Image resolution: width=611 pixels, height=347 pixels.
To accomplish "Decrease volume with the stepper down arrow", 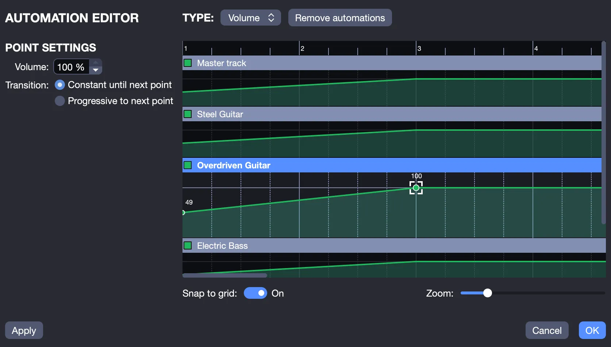I will tap(96, 70).
